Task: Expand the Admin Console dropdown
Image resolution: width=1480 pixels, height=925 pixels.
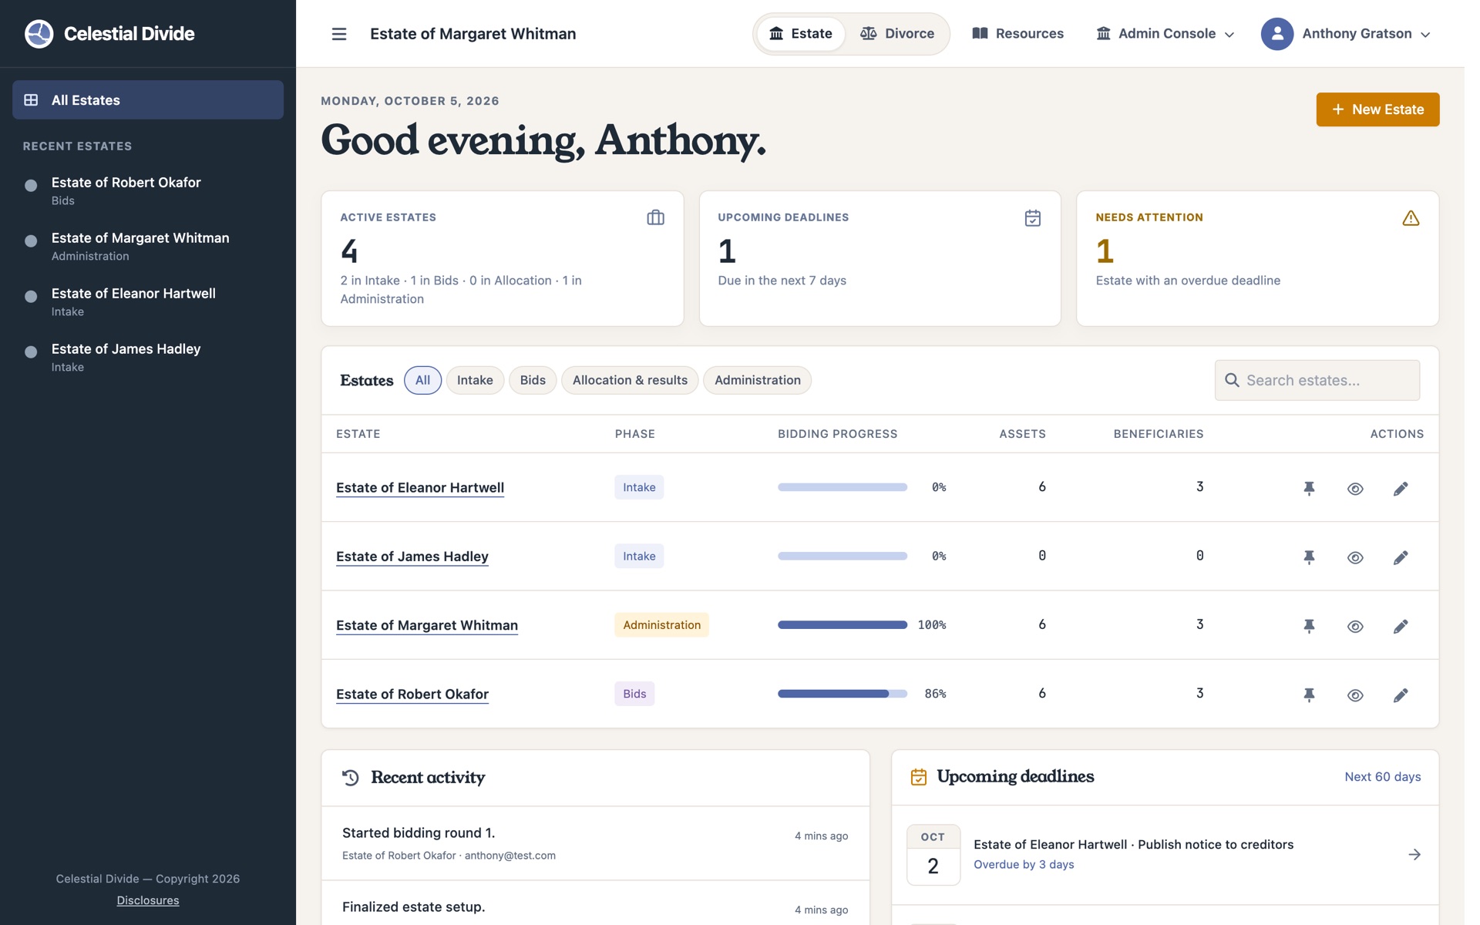Action: [1165, 34]
